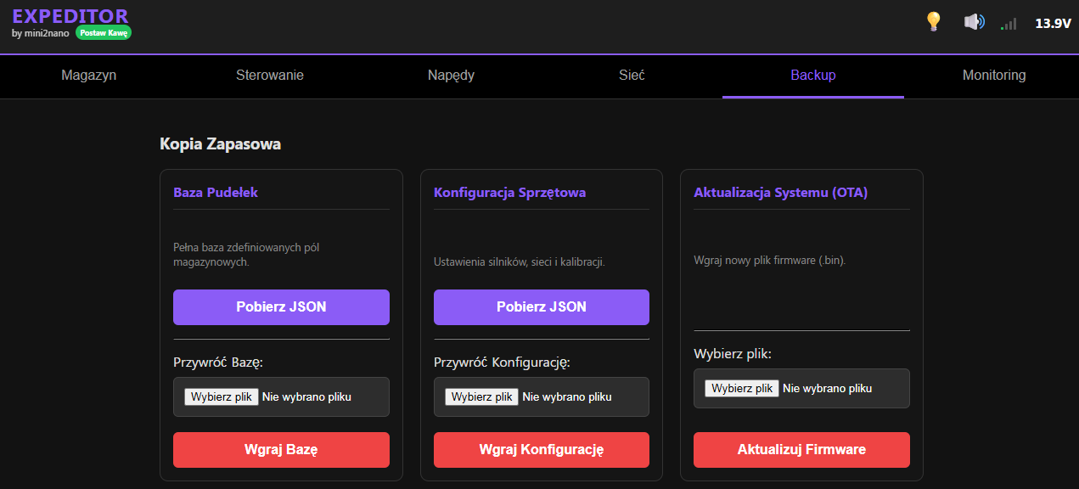Image resolution: width=1079 pixels, height=489 pixels.
Task: Open the Sterowanie tab
Action: pyautogui.click(x=270, y=76)
